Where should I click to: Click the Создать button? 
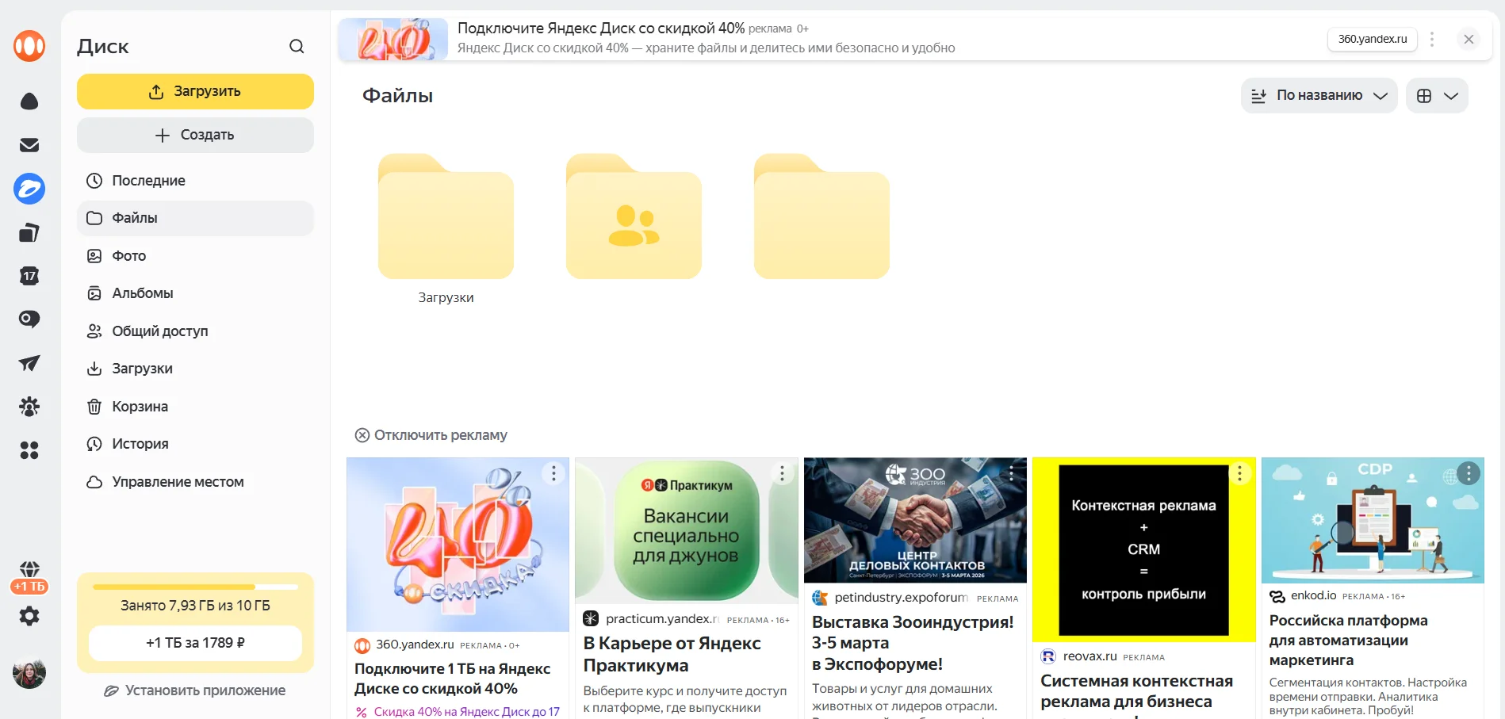(195, 135)
